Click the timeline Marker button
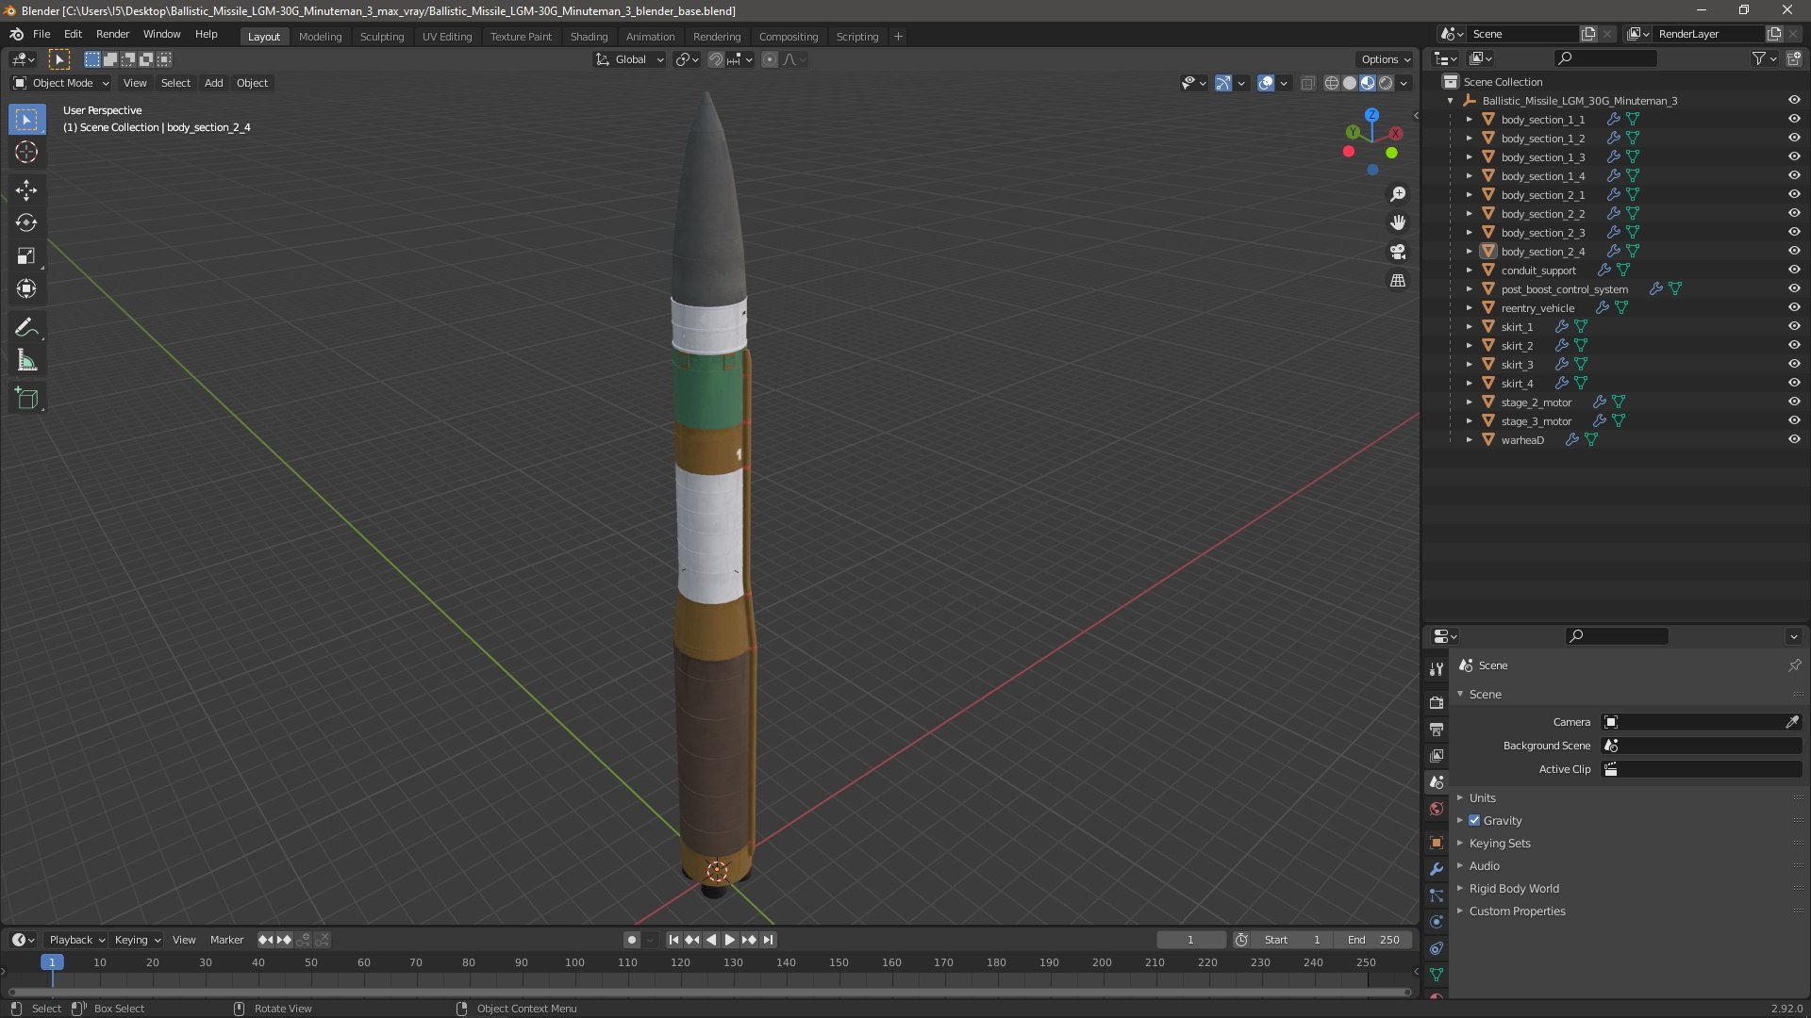1811x1018 pixels. (x=226, y=940)
